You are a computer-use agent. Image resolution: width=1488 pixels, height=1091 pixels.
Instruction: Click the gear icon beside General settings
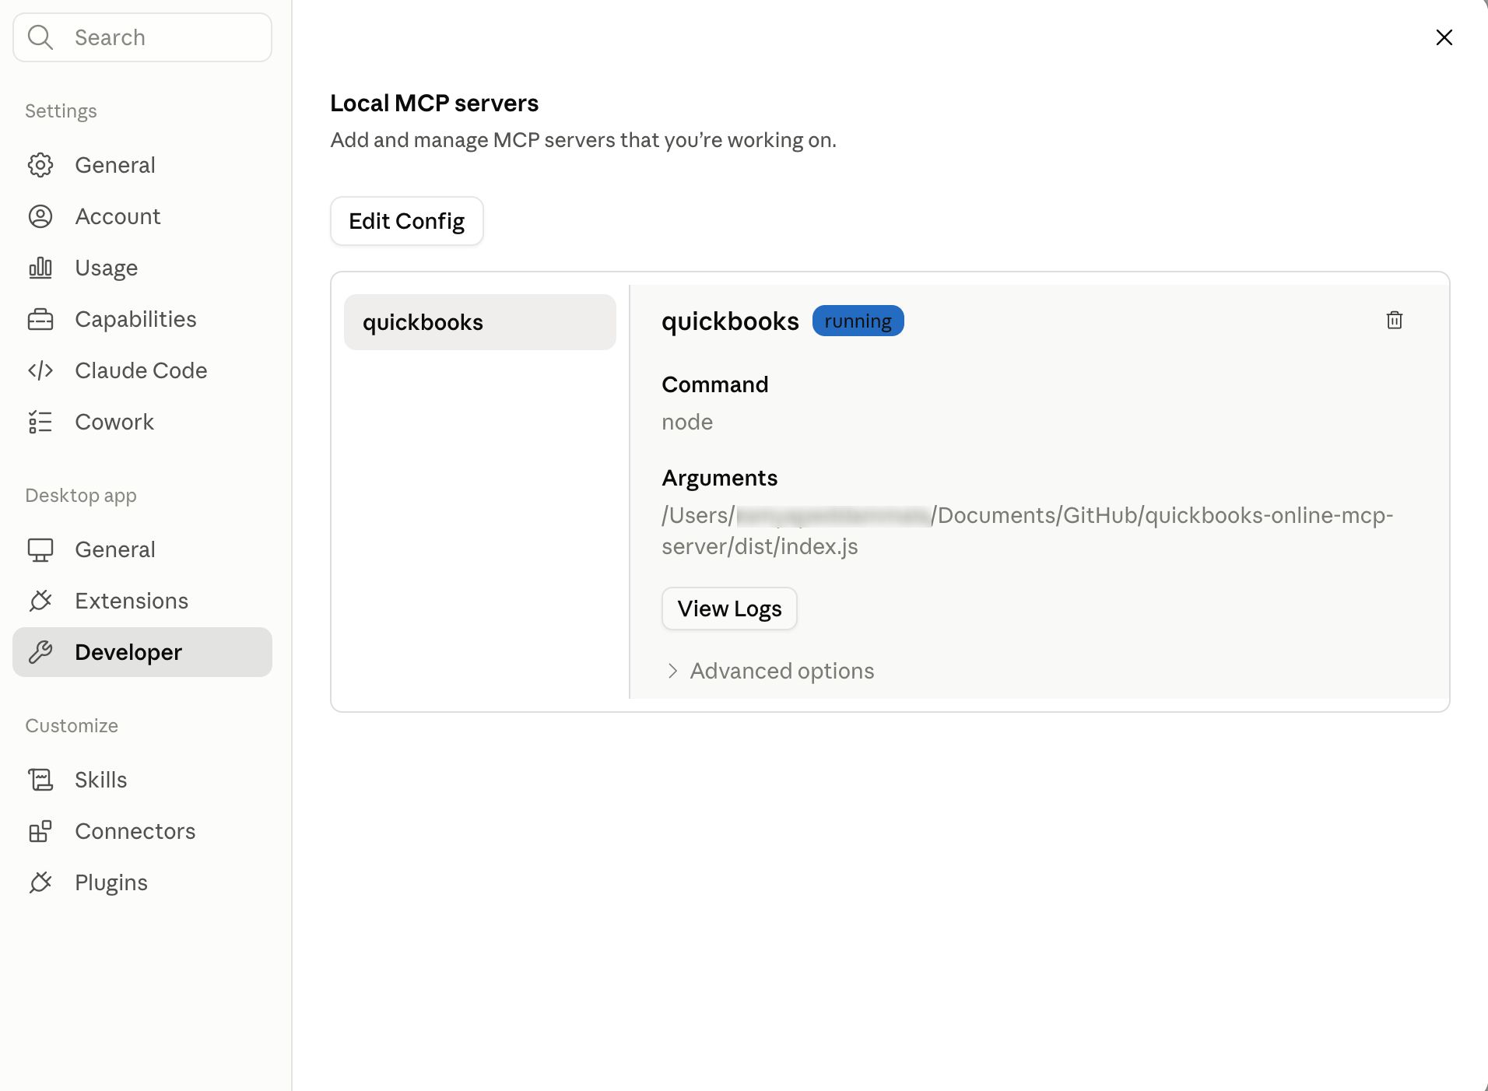pos(40,165)
